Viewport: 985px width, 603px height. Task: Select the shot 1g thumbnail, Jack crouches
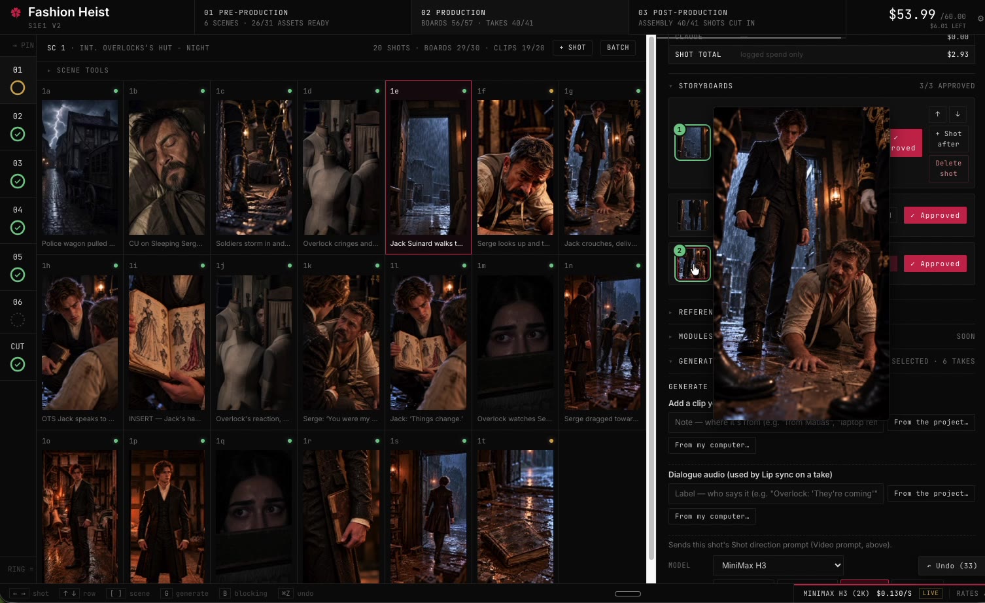click(602, 167)
